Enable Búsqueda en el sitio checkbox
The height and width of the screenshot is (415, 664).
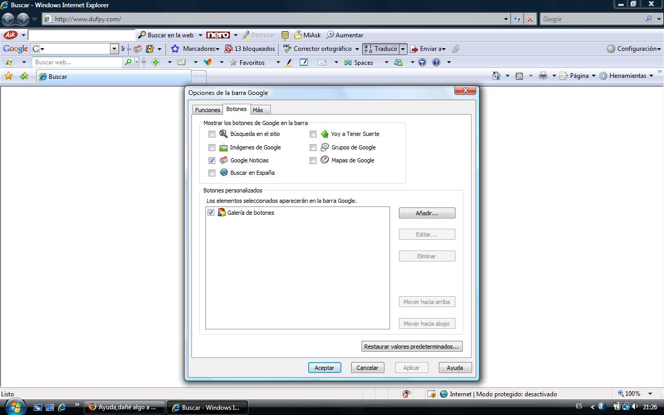[212, 134]
